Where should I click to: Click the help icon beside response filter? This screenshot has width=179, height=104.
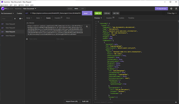(176, 102)
